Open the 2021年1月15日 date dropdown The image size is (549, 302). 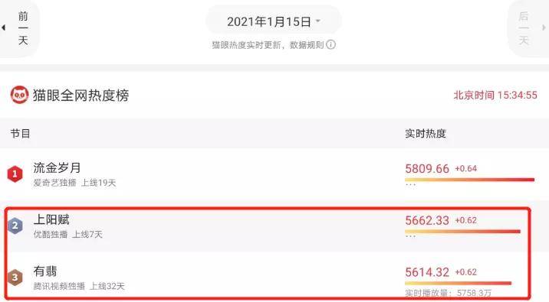[x=274, y=21]
